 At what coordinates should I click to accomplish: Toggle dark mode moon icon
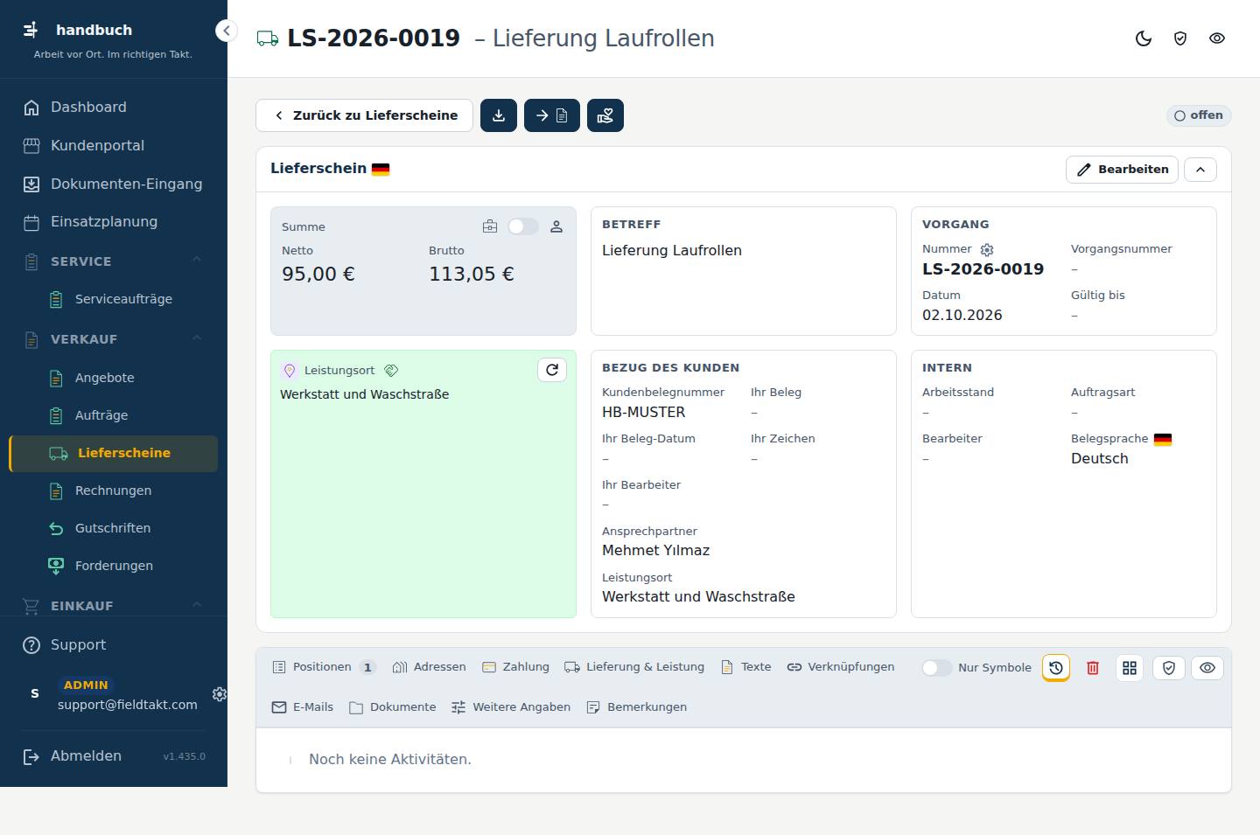1144,38
